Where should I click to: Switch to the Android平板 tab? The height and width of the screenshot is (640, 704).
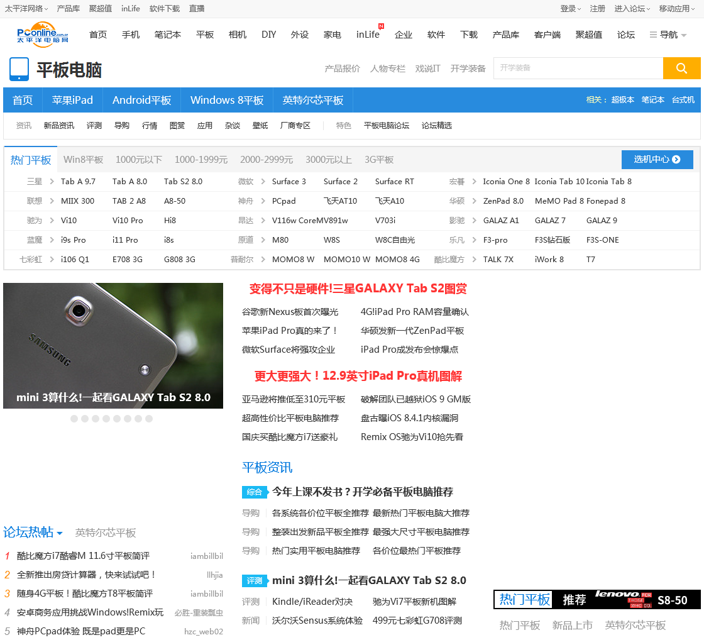[x=142, y=100]
